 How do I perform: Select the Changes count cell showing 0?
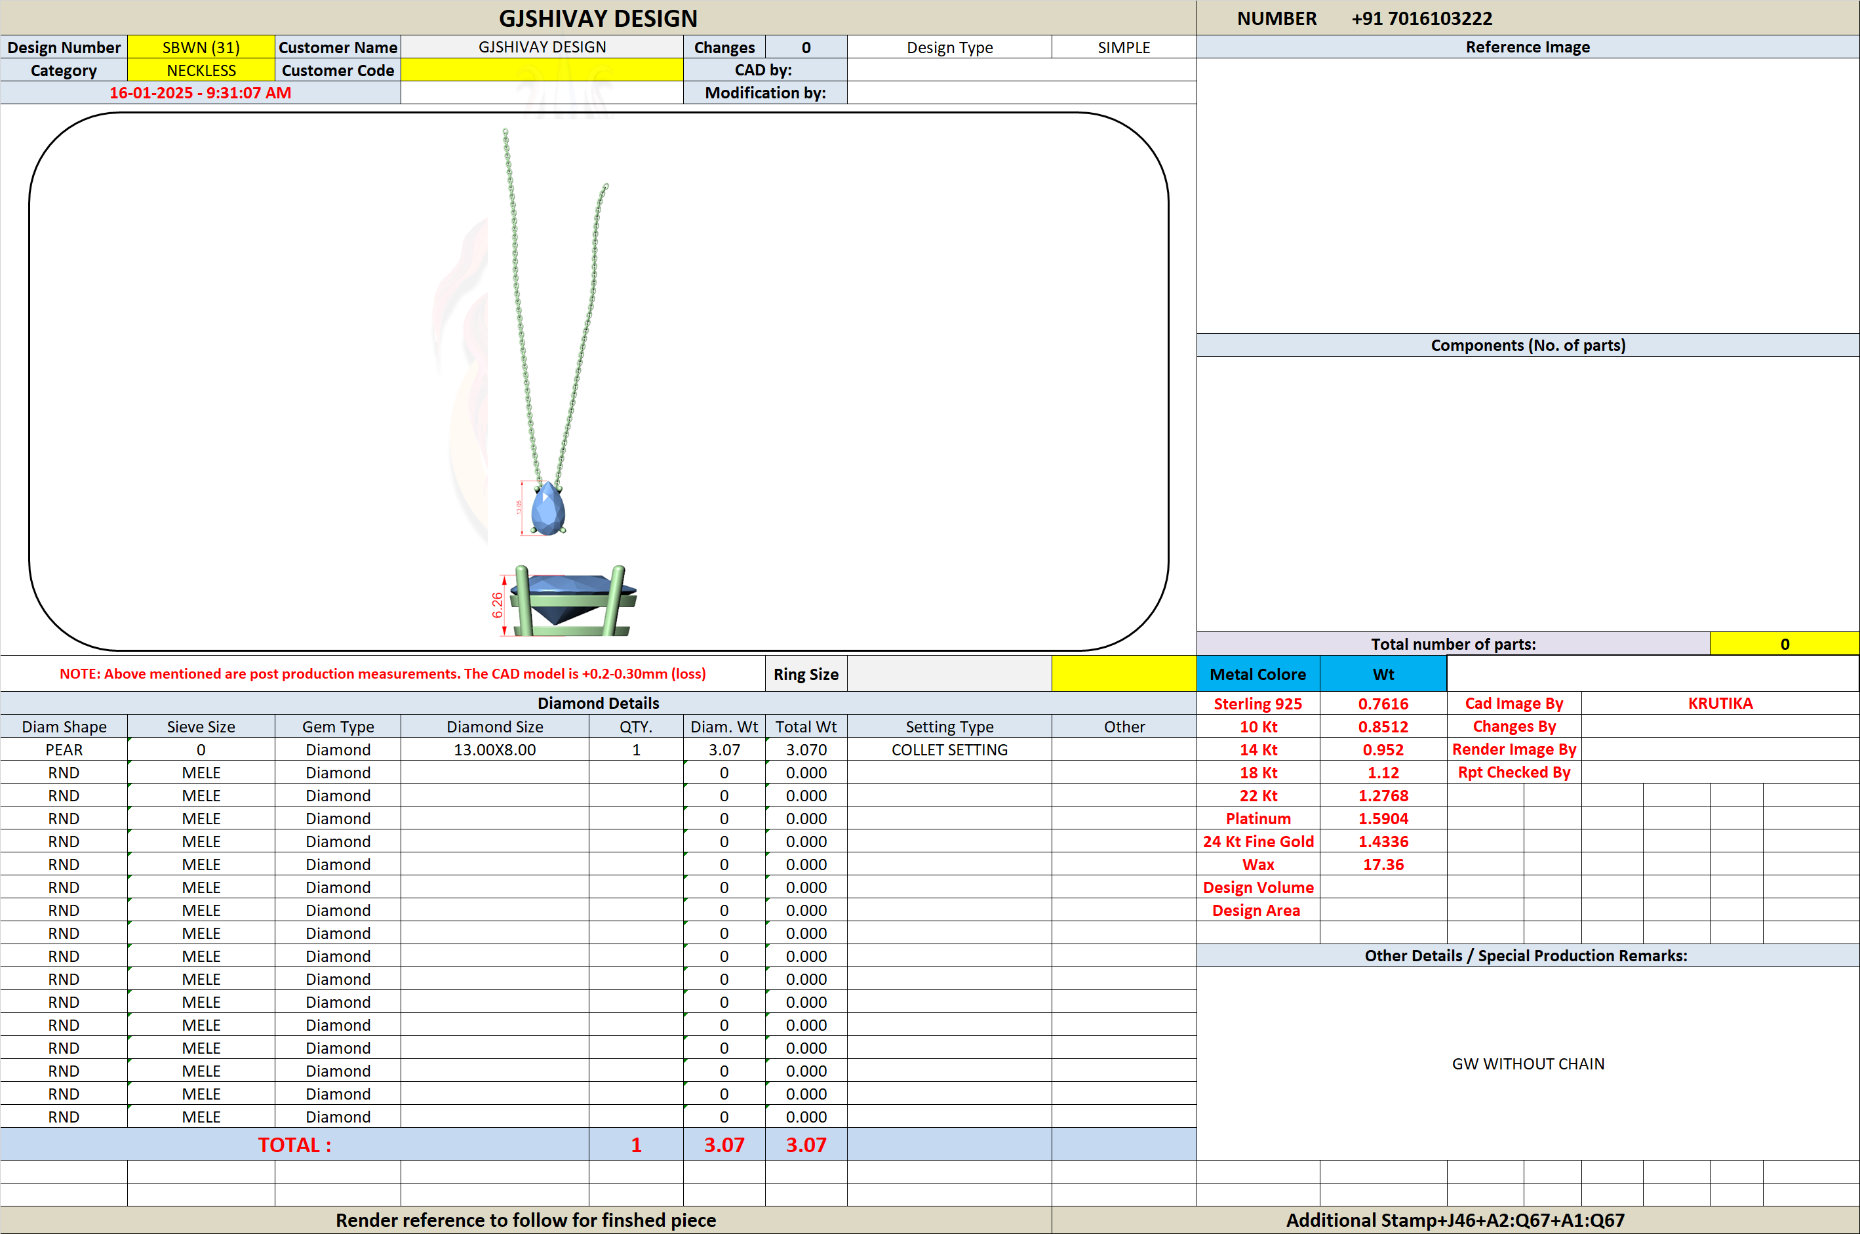806,47
